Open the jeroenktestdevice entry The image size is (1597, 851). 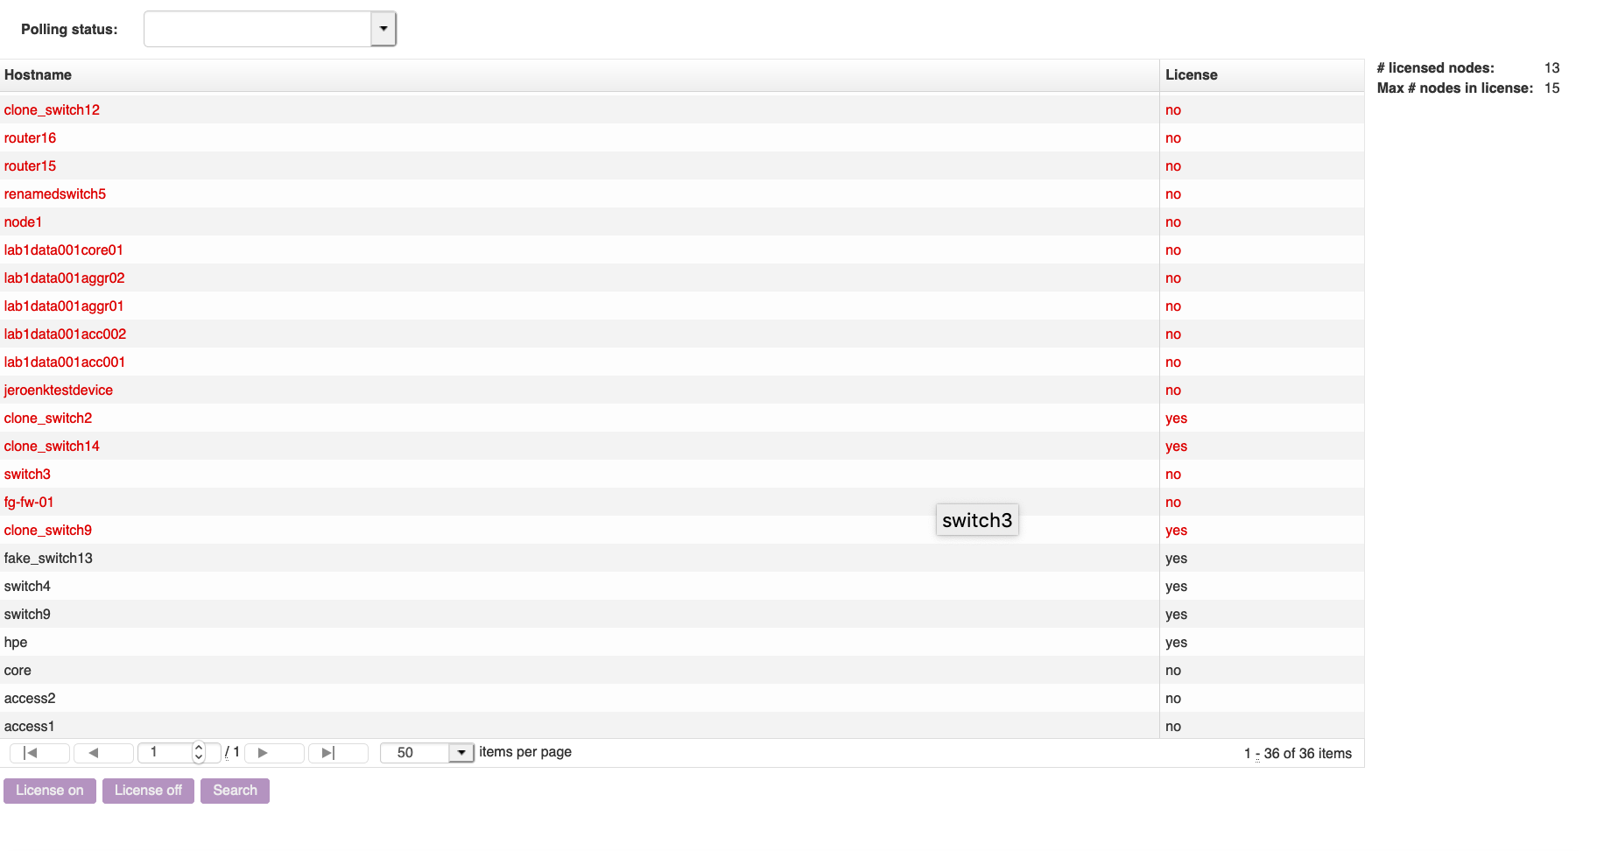pos(58,390)
